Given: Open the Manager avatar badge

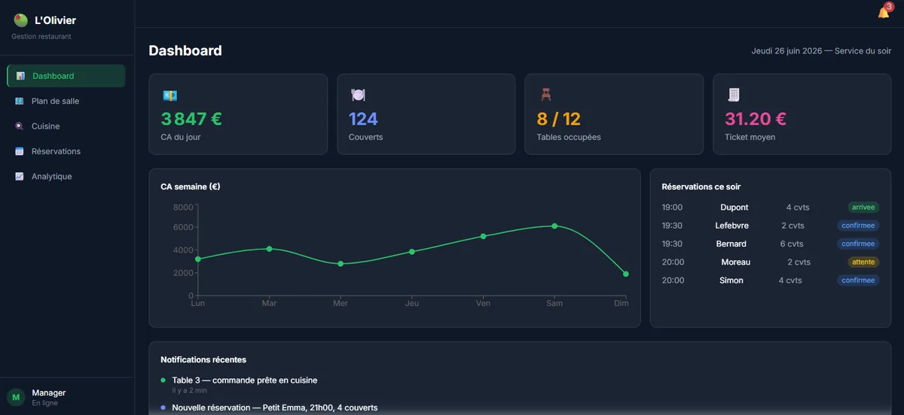Looking at the screenshot, I should [x=16, y=397].
